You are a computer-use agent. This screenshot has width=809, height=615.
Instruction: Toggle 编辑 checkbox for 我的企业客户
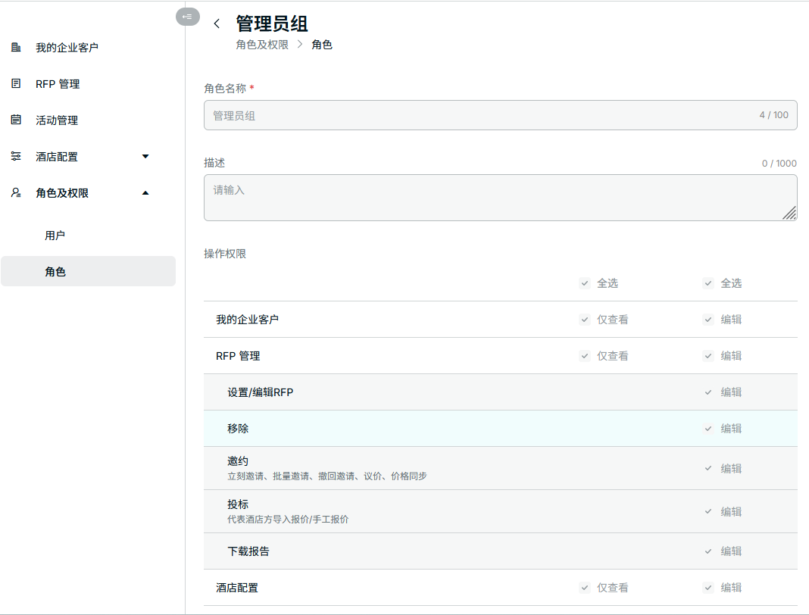point(708,320)
